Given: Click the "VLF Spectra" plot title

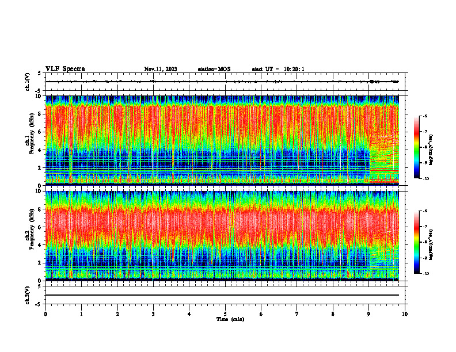Looking at the screenshot, I should click(65, 69).
